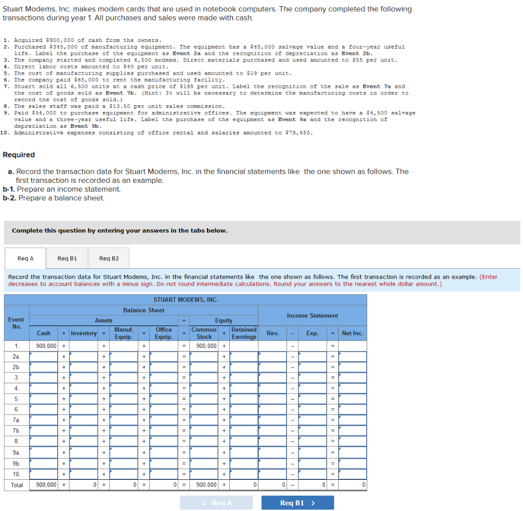Select the Exp. cell for event 7b
This screenshot has height=511, width=523.
(x=313, y=431)
